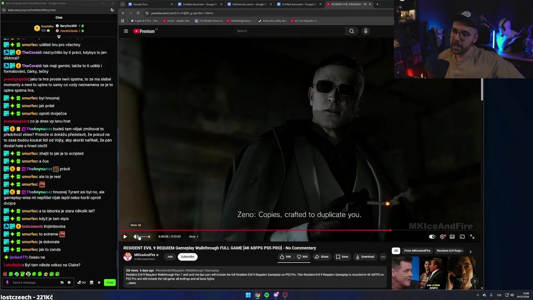Send message with green Chat button
The image size is (533, 300).
[110, 282]
